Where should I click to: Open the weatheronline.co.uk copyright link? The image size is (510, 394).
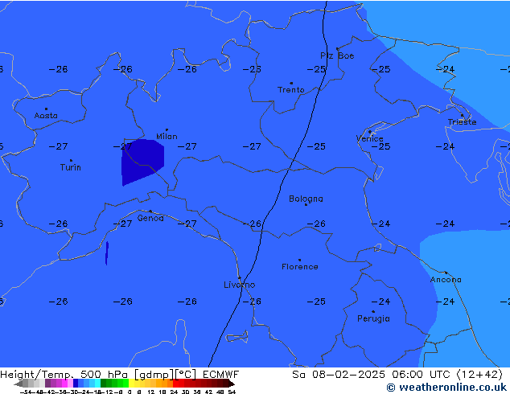446,388
